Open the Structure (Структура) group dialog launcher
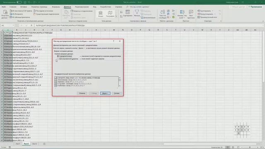 (x=221, y=21)
